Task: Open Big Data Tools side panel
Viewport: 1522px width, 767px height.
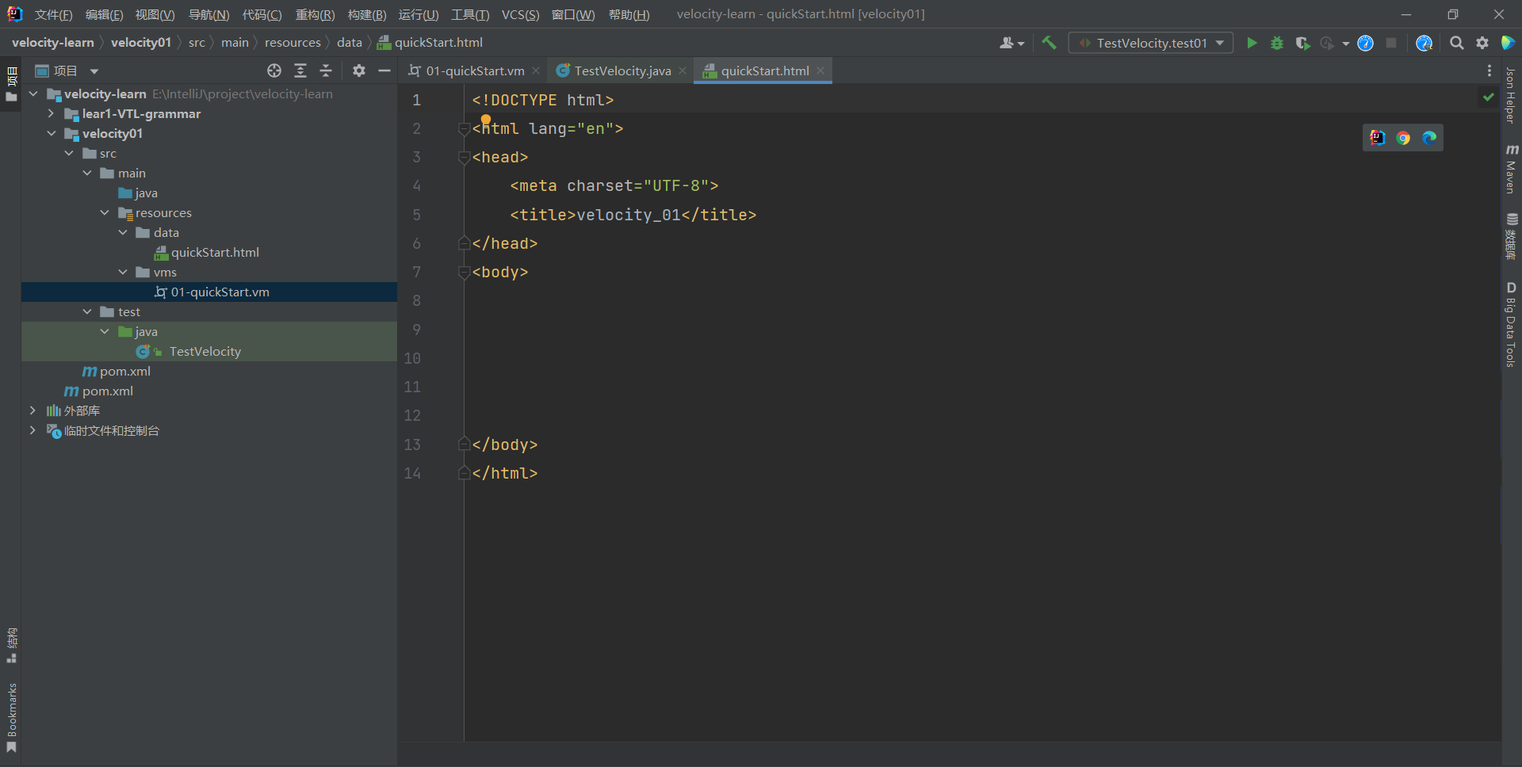Action: (x=1511, y=324)
